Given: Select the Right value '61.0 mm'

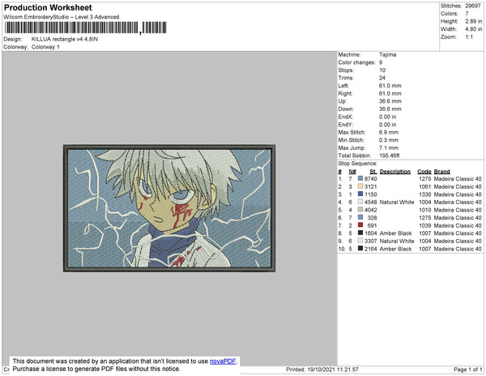Looking at the screenshot, I should tap(390, 94).
